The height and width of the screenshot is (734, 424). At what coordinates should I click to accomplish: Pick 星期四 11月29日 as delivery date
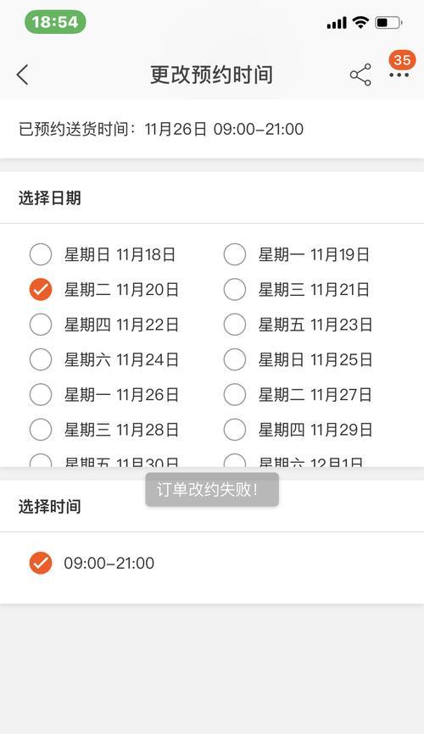[x=235, y=429]
